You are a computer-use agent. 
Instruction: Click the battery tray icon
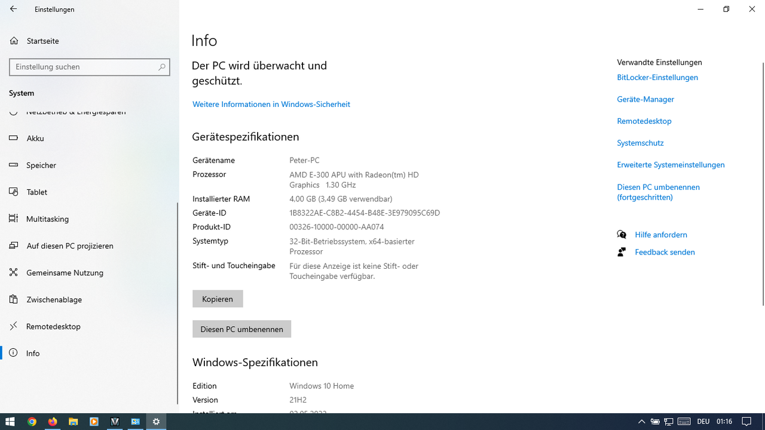click(655, 422)
